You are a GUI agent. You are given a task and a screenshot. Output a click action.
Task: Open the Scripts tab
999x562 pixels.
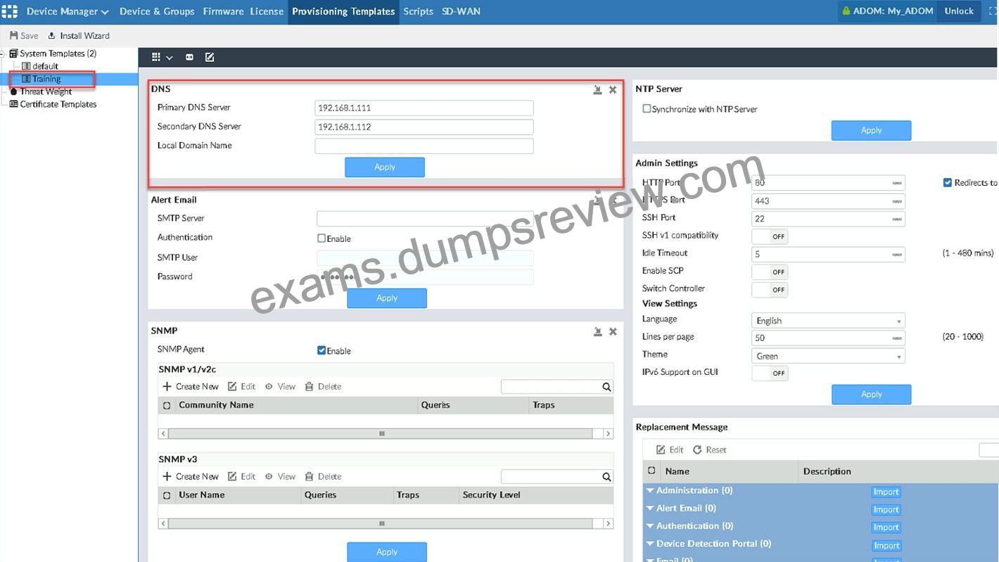click(418, 11)
